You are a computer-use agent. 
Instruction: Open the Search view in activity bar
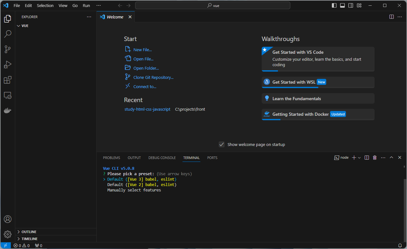[8, 34]
